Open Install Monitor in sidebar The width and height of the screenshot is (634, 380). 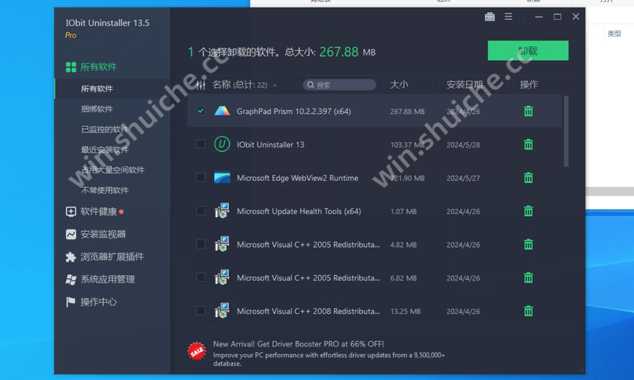(96, 234)
